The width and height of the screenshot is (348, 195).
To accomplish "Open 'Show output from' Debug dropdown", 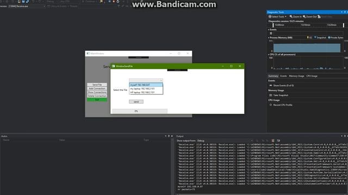I will coord(225,141).
